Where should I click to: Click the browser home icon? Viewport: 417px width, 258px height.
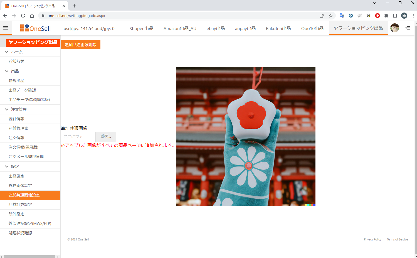click(x=32, y=16)
